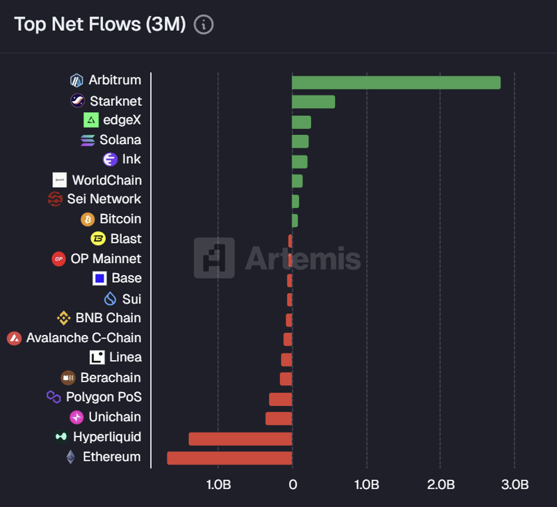Screen dimensions: 557x507
Task: Click the orange Bitcoin logo icon
Action: (88, 219)
